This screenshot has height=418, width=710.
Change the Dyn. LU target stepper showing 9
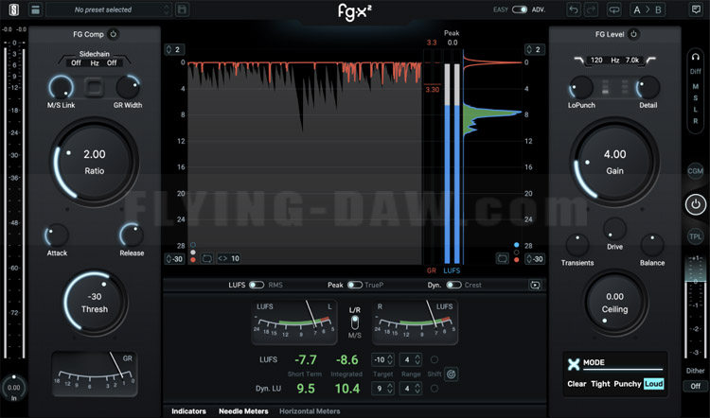(382, 388)
